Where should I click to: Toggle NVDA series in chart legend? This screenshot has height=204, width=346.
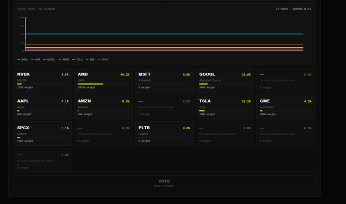22,60
